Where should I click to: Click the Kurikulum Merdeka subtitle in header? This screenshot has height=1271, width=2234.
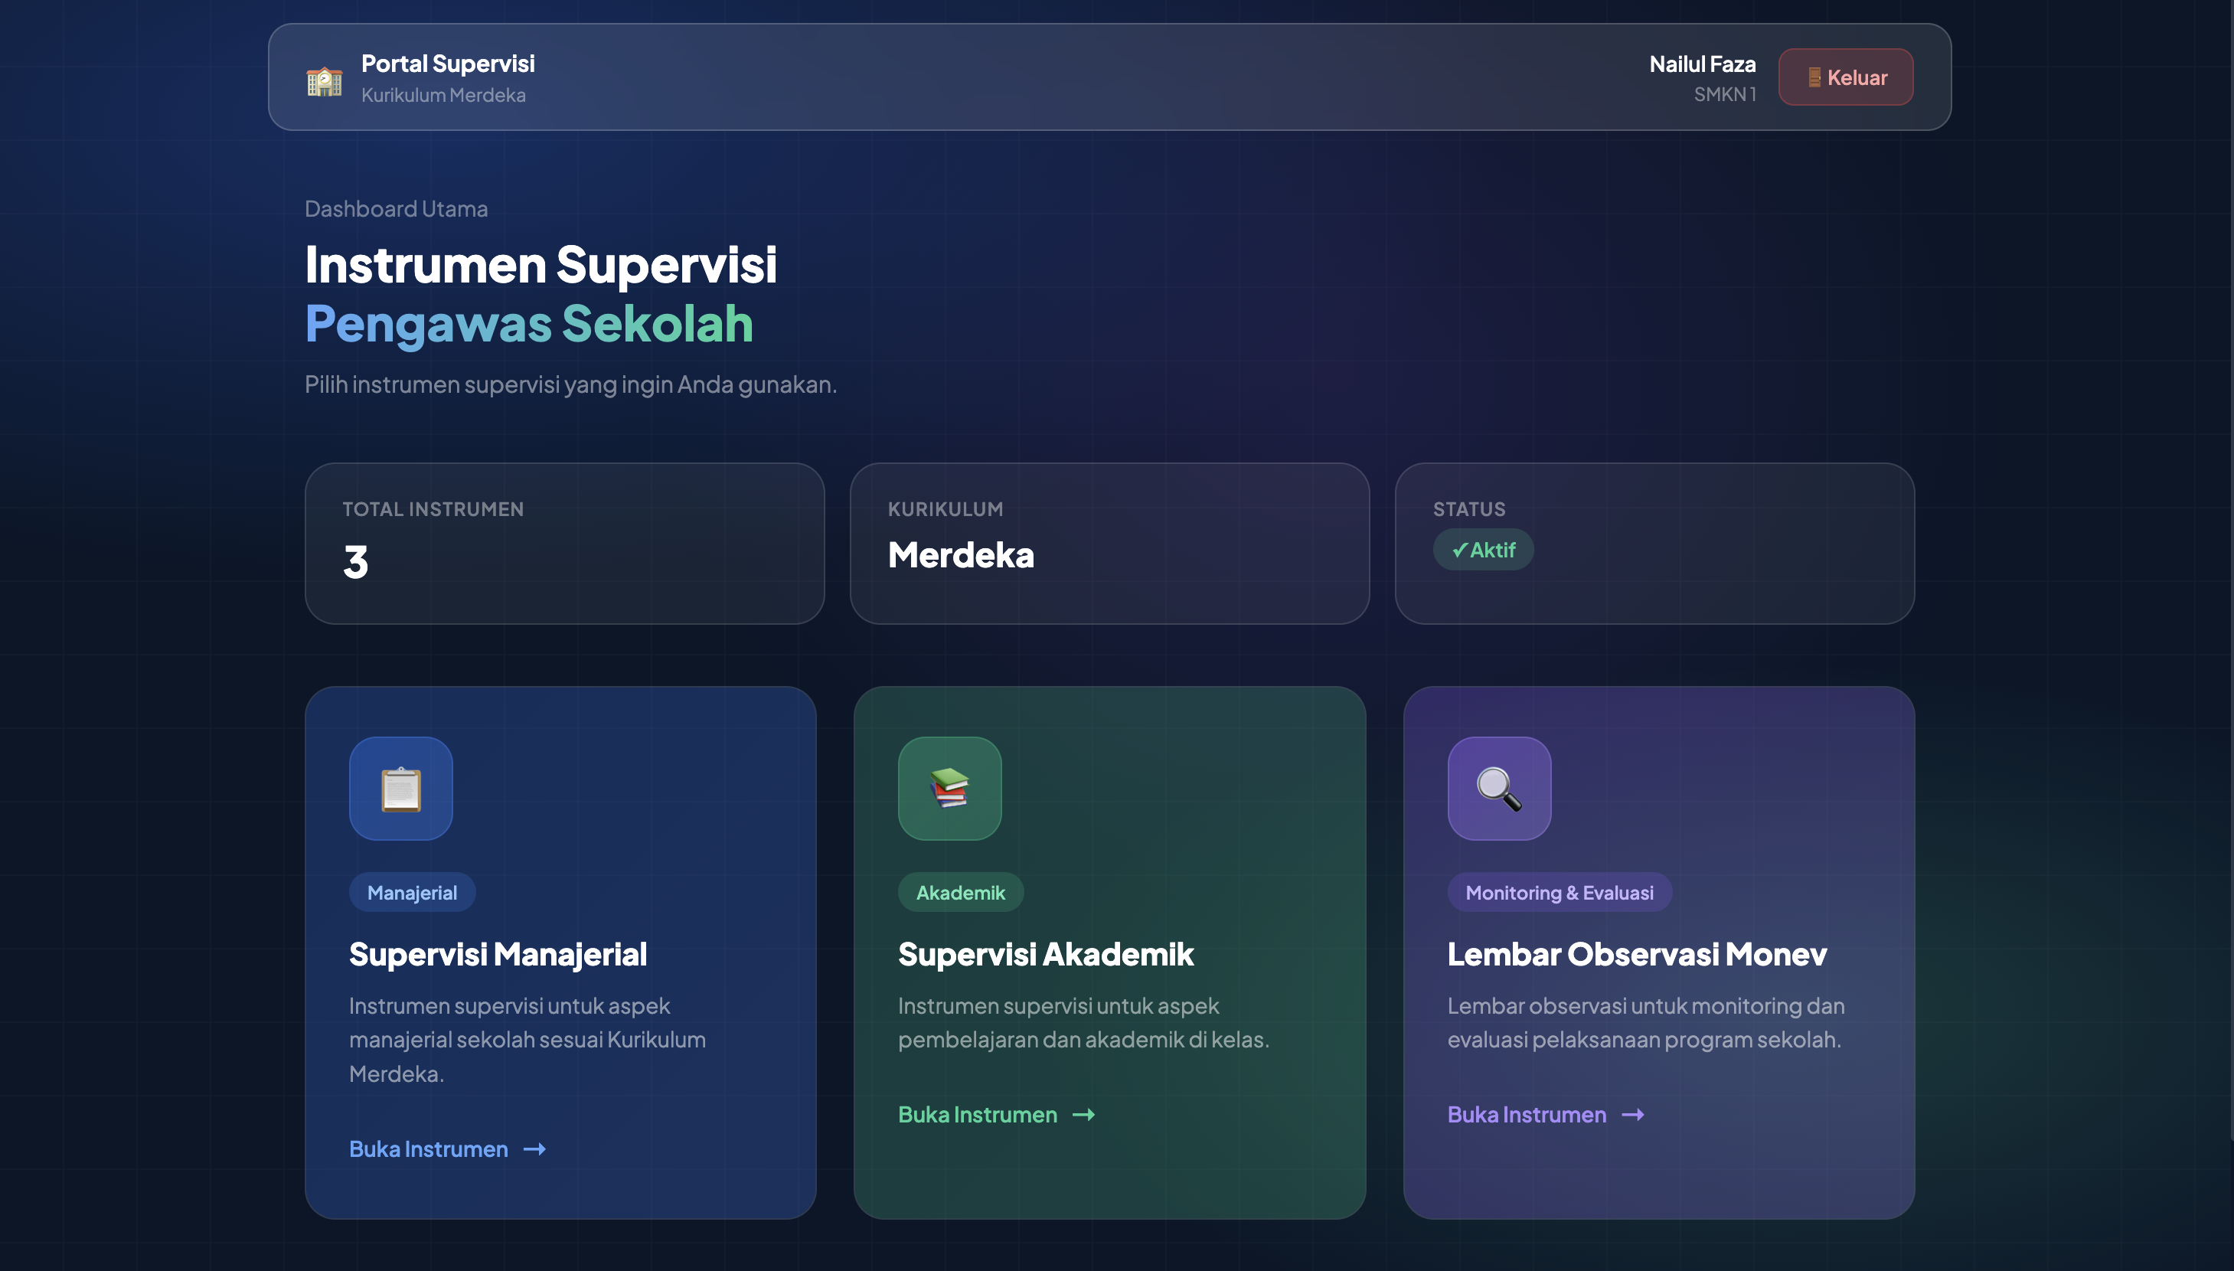click(443, 95)
